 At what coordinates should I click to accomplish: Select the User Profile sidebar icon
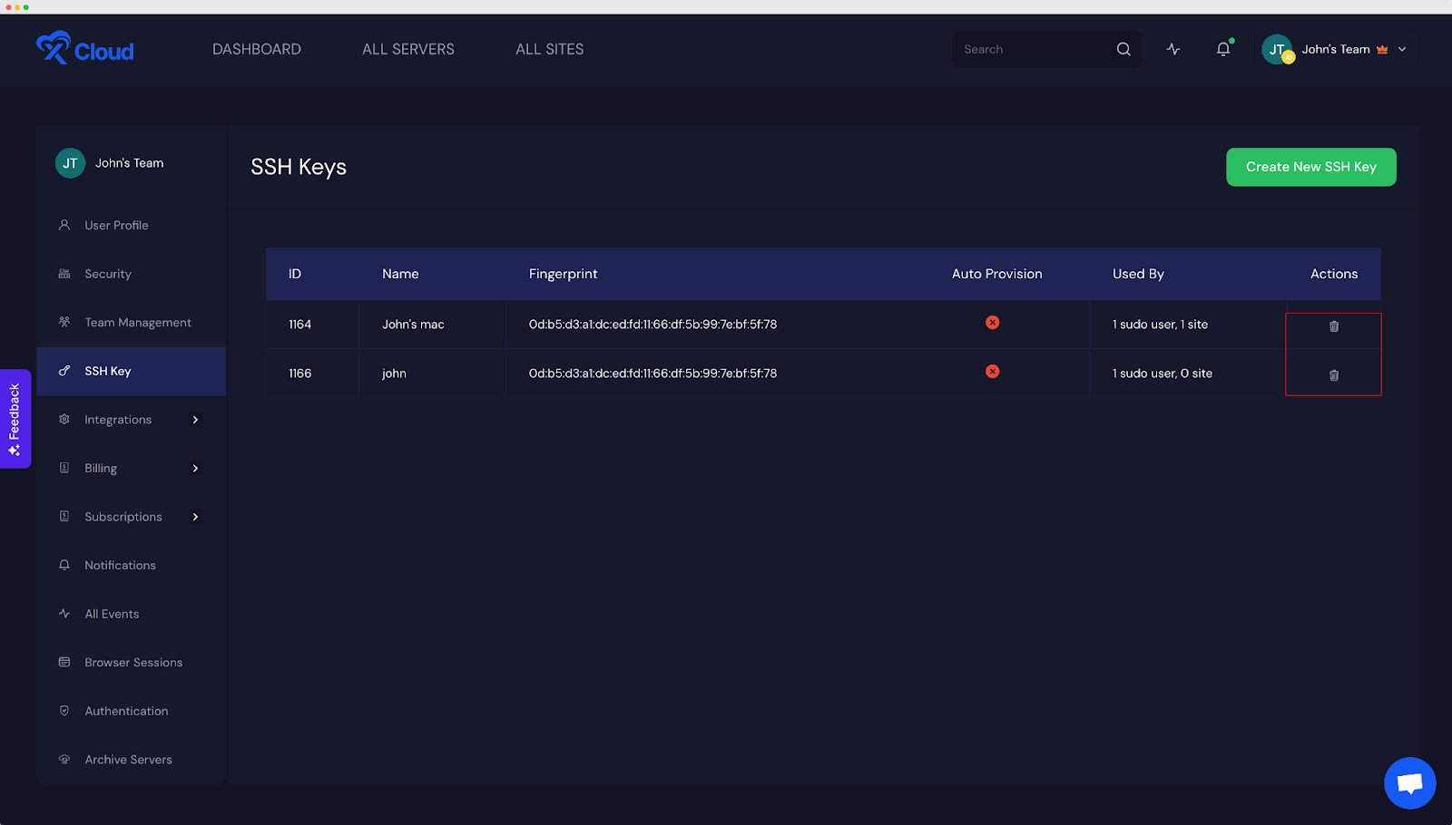(x=64, y=225)
